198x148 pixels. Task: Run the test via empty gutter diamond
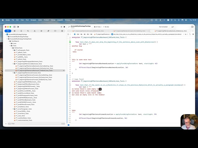70,85
